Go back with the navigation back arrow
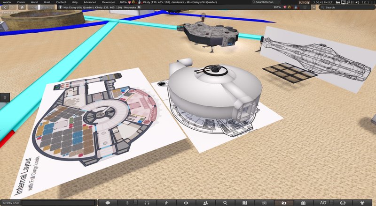This screenshot has width=376, height=206. (5, 7)
